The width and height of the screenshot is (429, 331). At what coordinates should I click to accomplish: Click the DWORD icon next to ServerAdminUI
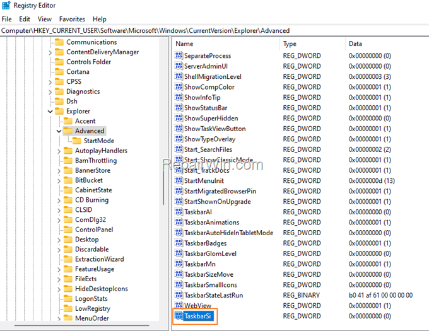coord(179,66)
